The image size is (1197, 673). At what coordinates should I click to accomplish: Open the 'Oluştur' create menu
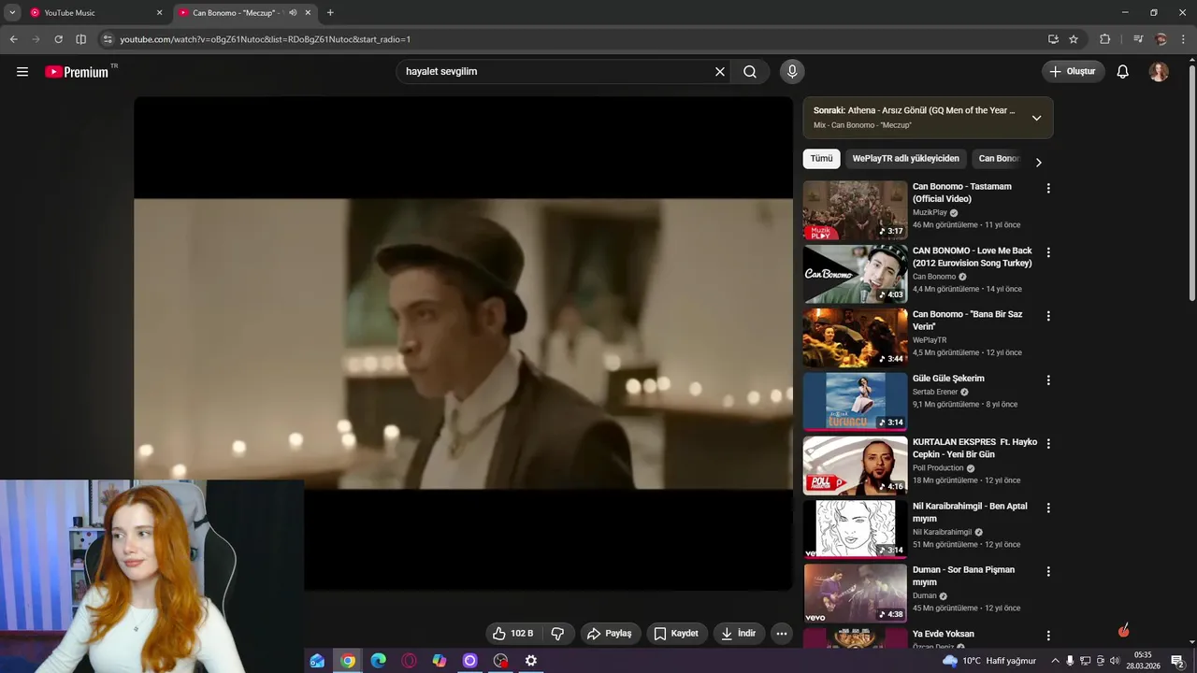click(x=1074, y=72)
